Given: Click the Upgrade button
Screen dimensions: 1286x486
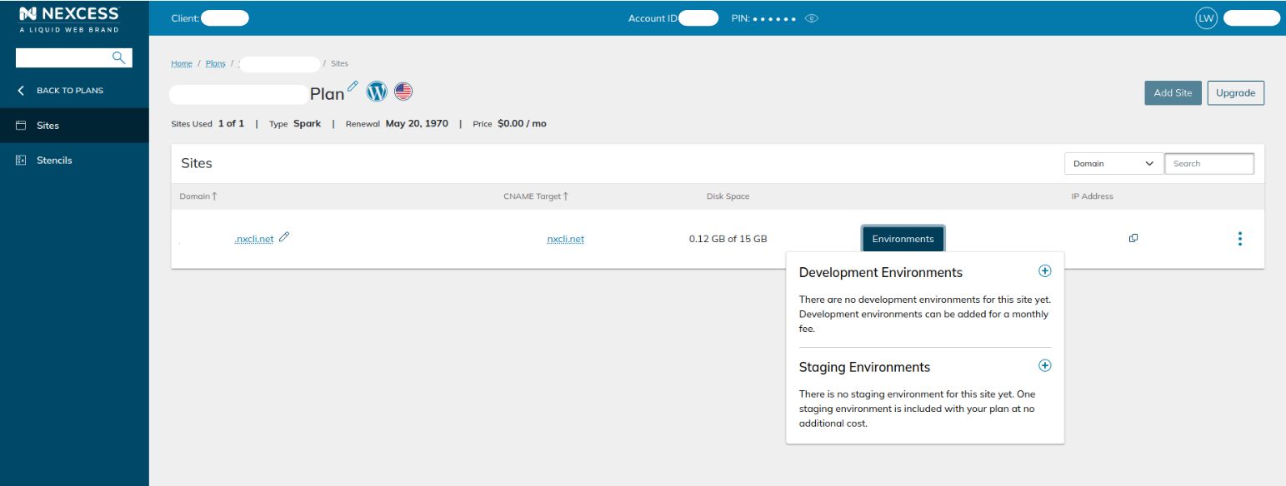Looking at the screenshot, I should [1235, 93].
